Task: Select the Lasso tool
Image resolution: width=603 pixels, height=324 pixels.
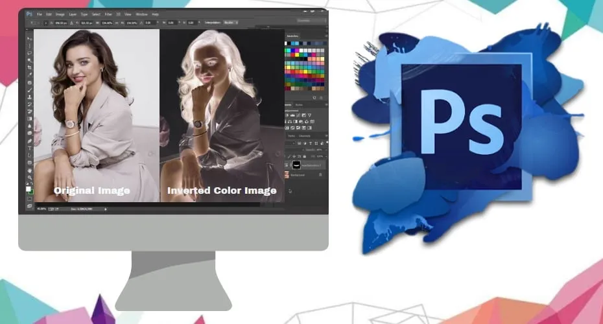Action: pos(30,52)
